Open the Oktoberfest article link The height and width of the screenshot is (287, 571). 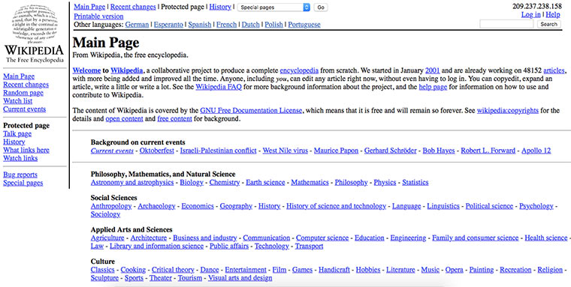click(x=156, y=151)
